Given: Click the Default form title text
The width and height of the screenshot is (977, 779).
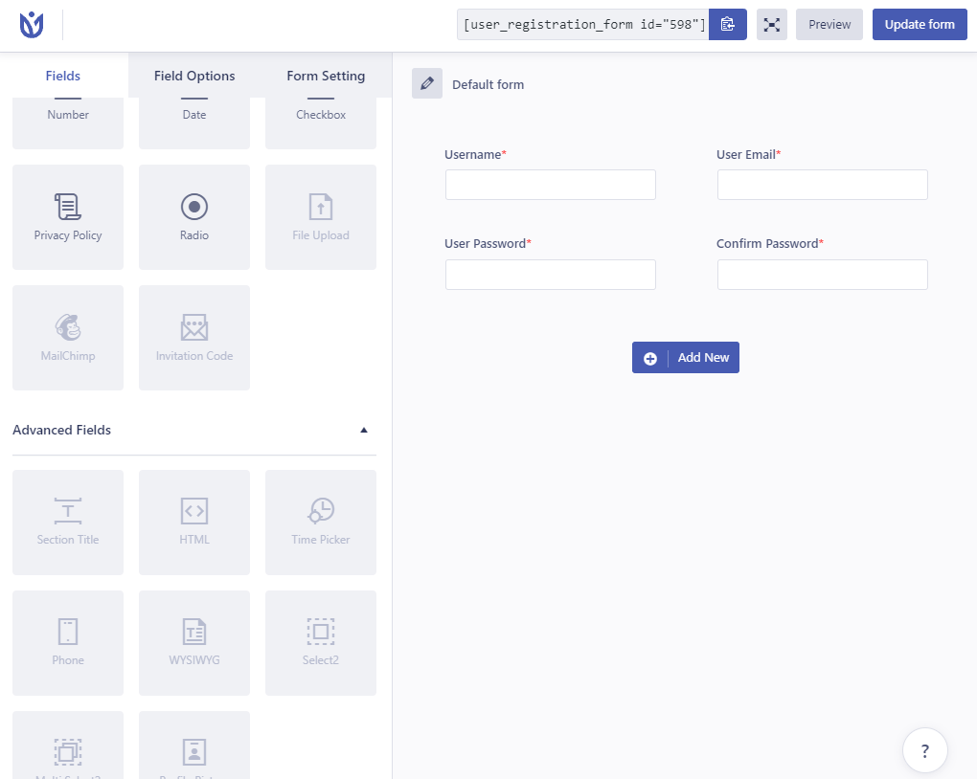Looking at the screenshot, I should pos(488,84).
